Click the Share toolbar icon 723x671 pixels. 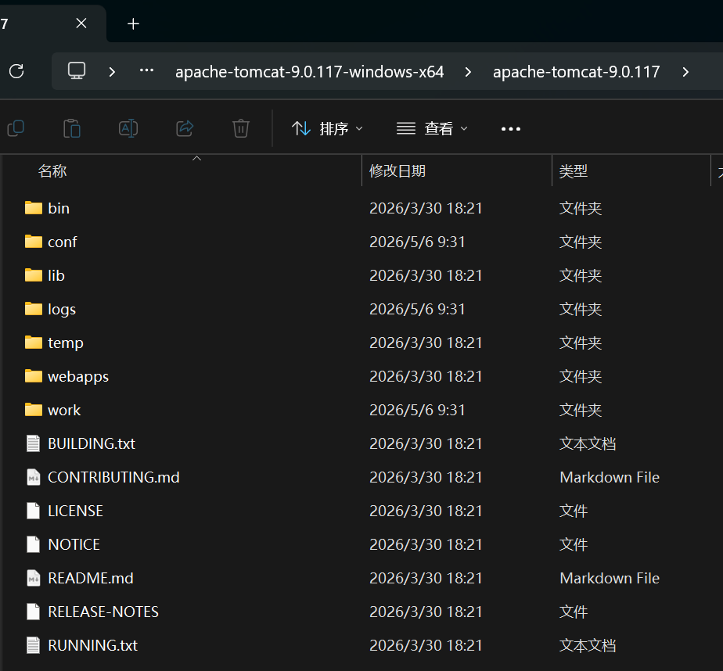tap(185, 128)
